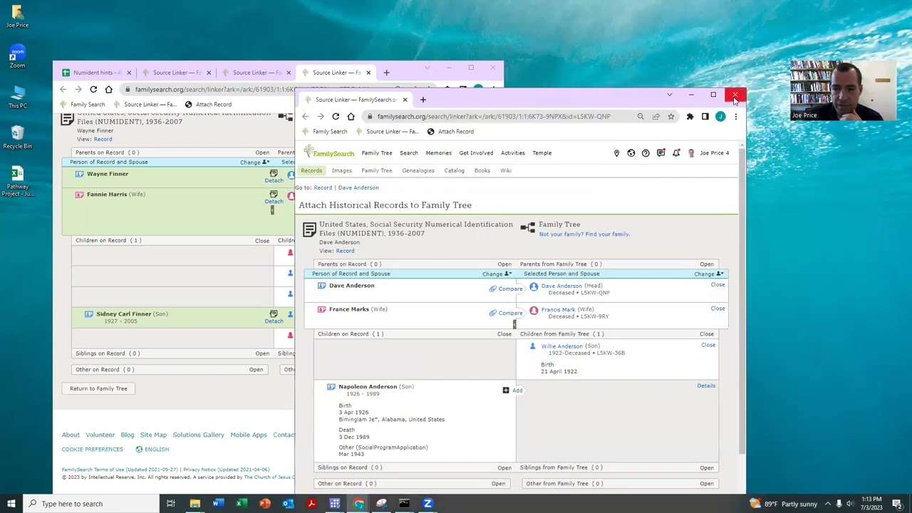The image size is (912, 513).
Task: Detach Sidney Carl Finner in back window
Action: pyautogui.click(x=274, y=317)
